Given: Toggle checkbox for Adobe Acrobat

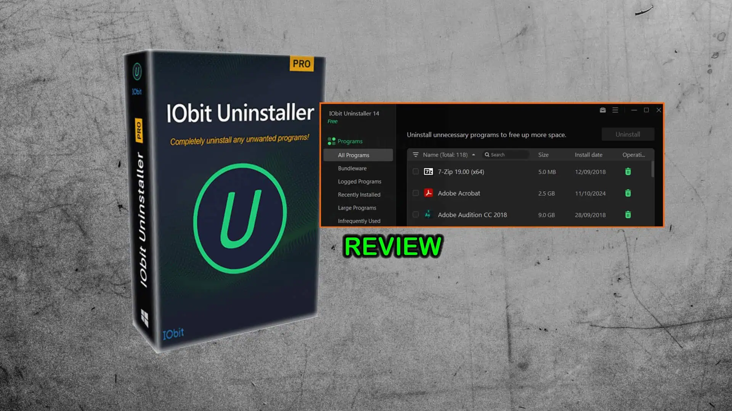Looking at the screenshot, I should coord(415,193).
